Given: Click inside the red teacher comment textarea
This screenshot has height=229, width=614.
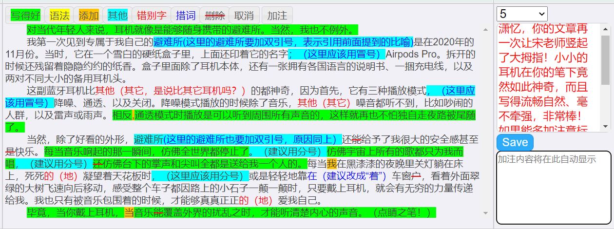Looking at the screenshot, I should 548,77.
